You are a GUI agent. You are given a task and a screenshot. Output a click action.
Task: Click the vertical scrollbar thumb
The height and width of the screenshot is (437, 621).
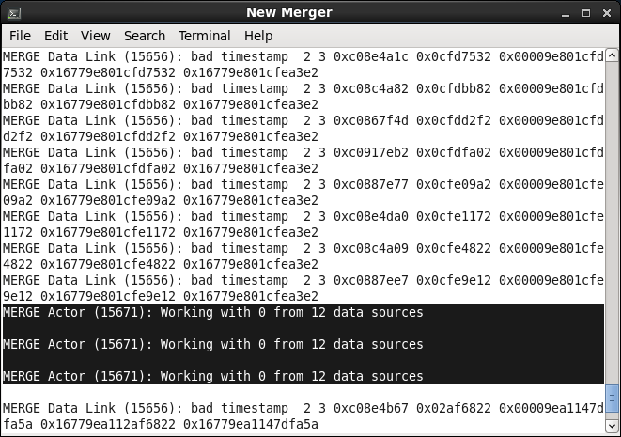click(x=612, y=398)
